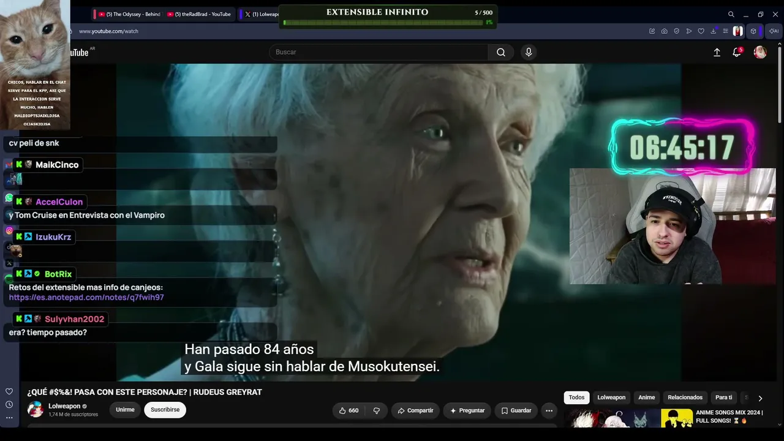The width and height of the screenshot is (784, 441).
Task: Select the Todos filter chip
Action: [x=576, y=398]
